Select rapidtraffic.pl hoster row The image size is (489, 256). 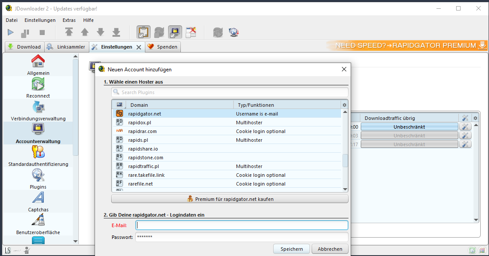227,166
